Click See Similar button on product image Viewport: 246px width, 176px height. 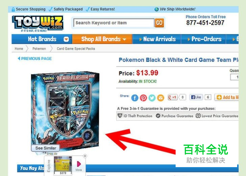tap(46, 148)
